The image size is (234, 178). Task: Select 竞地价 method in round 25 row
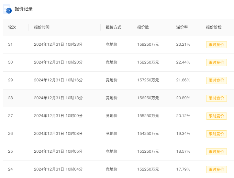(112, 151)
